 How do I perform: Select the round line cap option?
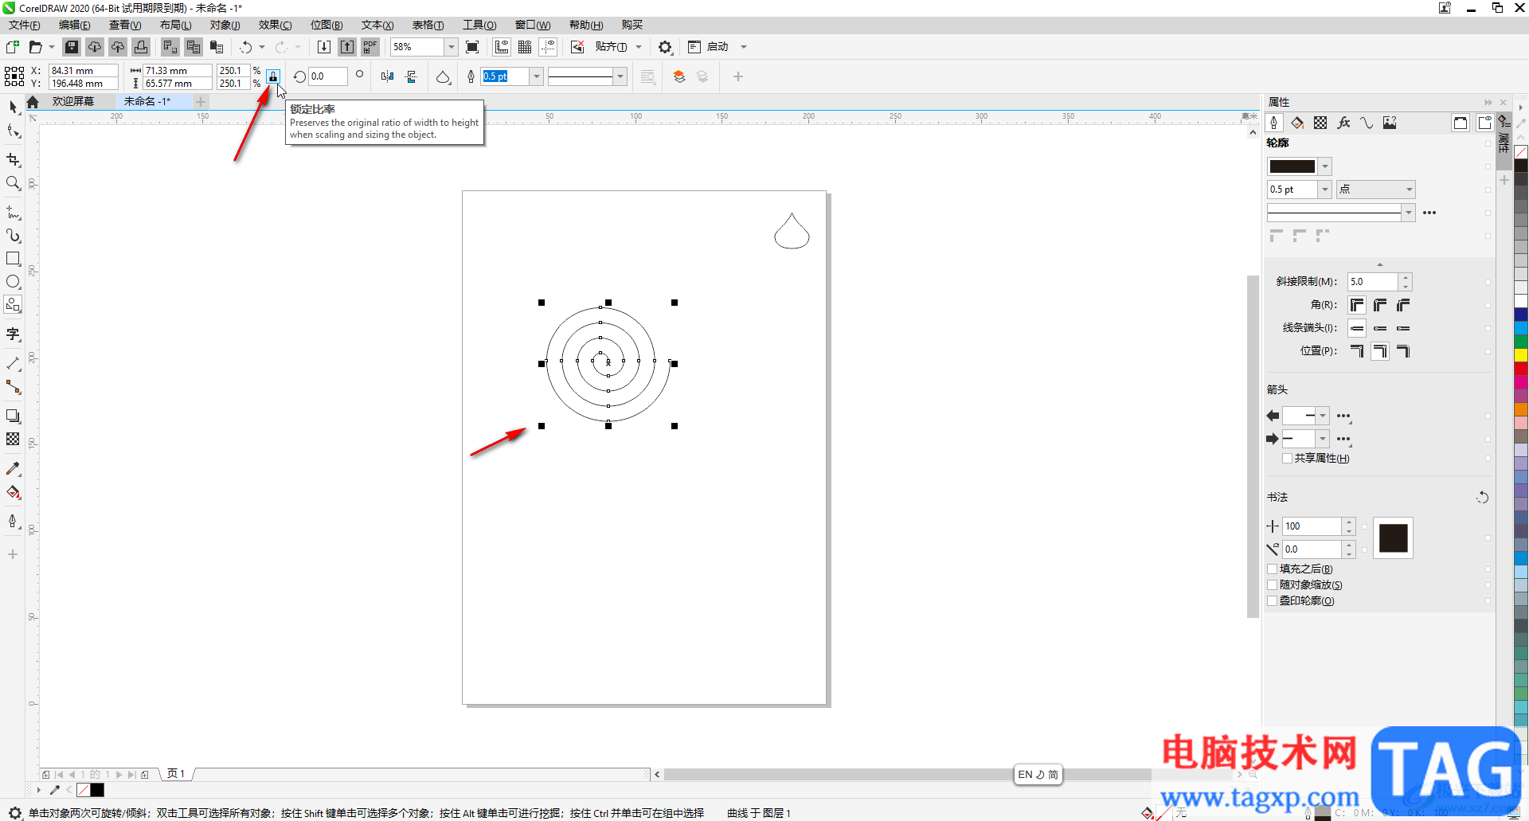point(1380,328)
